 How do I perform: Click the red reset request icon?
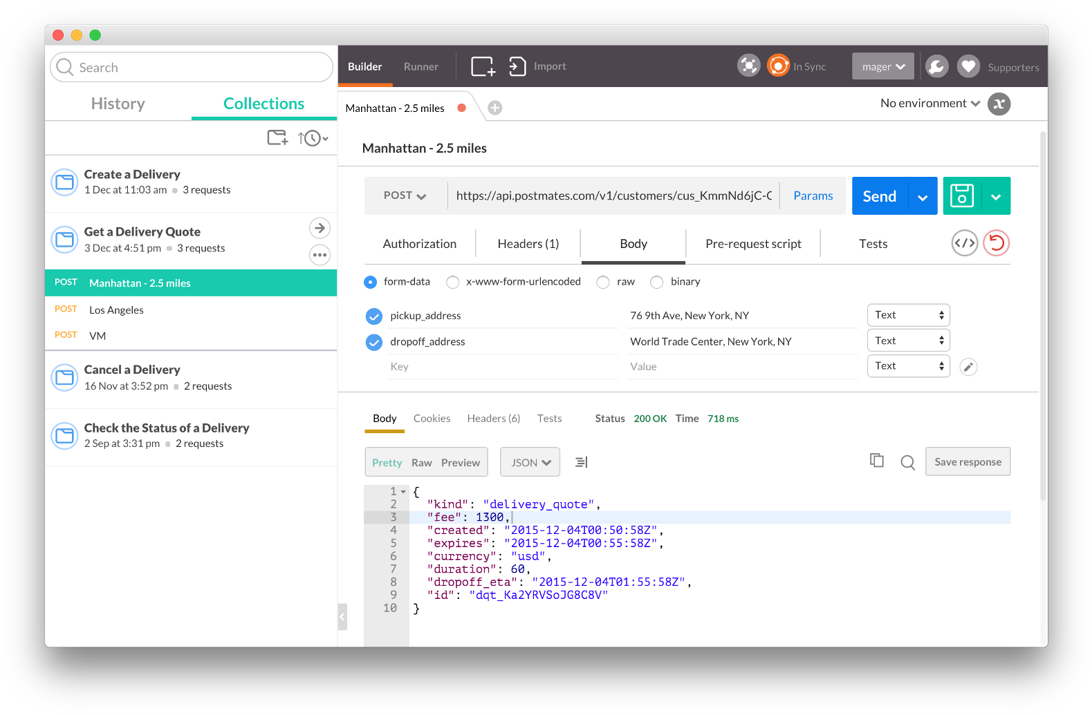tap(997, 243)
